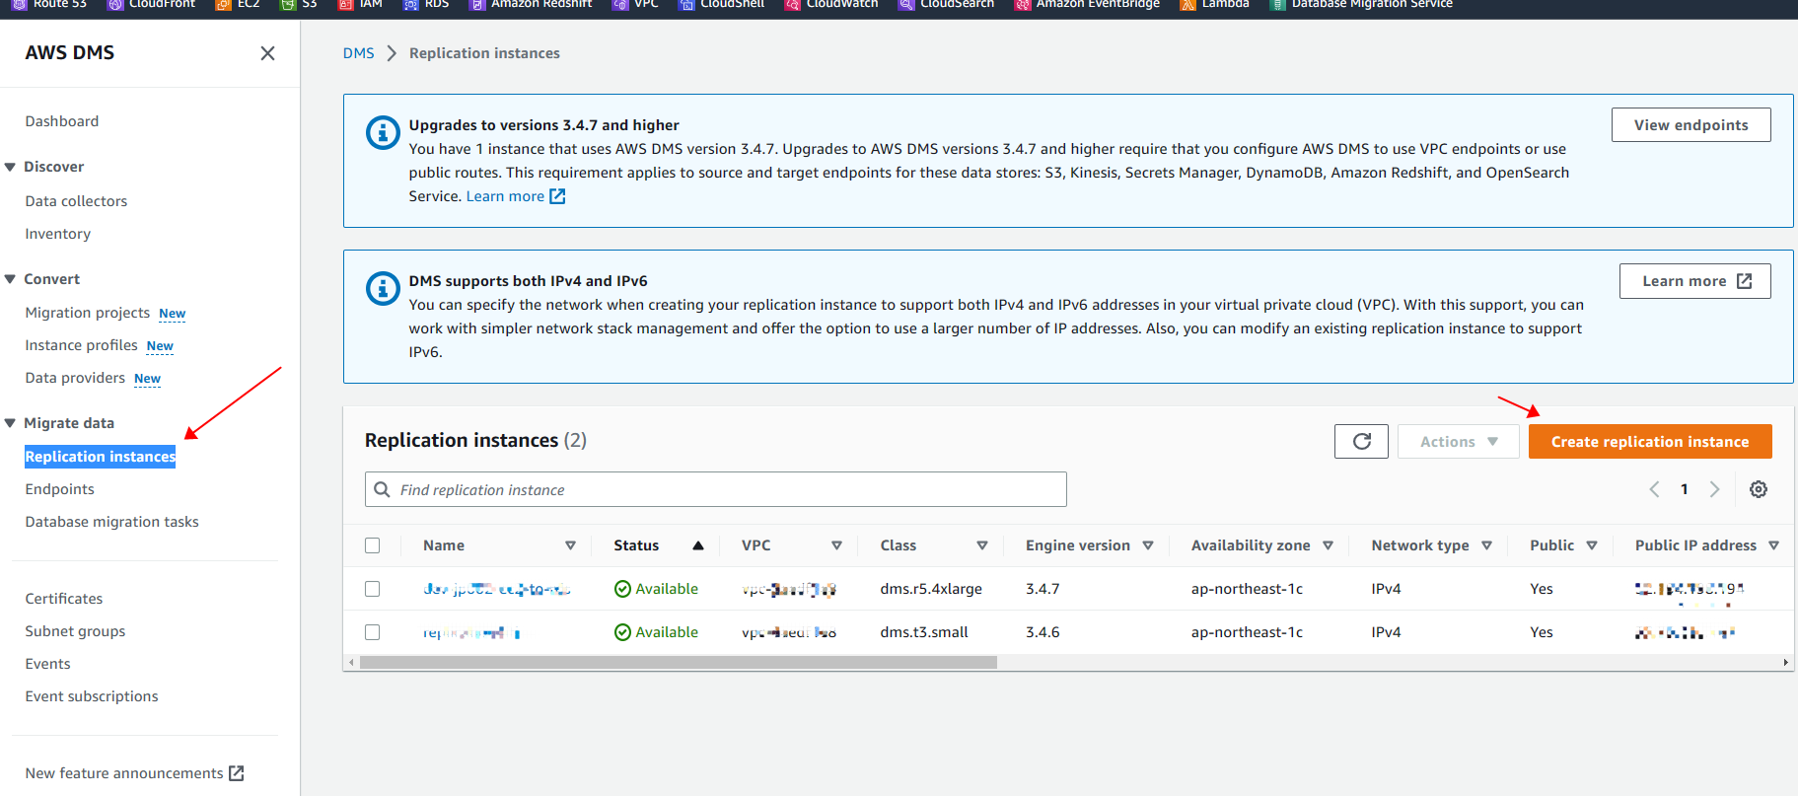Open EC2 service shortcut icon
This screenshot has height=796, width=1798.
click(x=224, y=4)
